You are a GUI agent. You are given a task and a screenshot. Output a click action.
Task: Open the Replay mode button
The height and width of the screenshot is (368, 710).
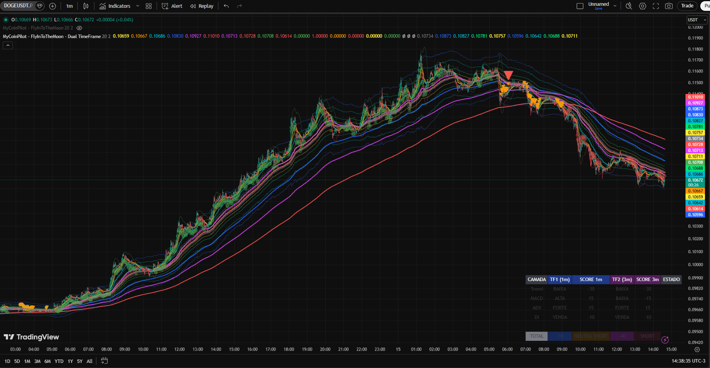coord(202,6)
